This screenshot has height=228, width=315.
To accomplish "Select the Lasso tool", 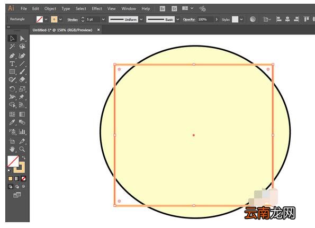I will click(x=22, y=47).
